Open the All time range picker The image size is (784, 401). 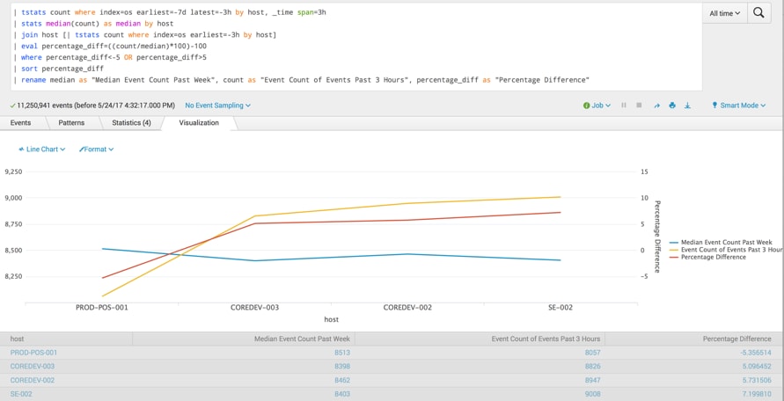[x=724, y=13]
